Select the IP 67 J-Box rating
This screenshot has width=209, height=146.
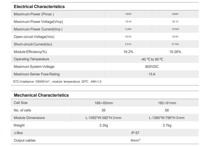(135, 133)
